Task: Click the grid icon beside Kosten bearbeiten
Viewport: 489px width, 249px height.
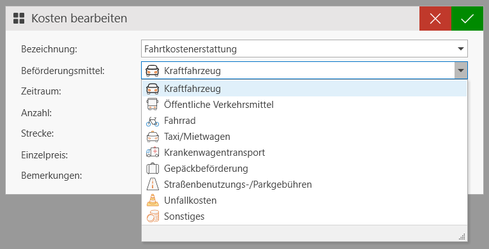Action: coord(19,19)
